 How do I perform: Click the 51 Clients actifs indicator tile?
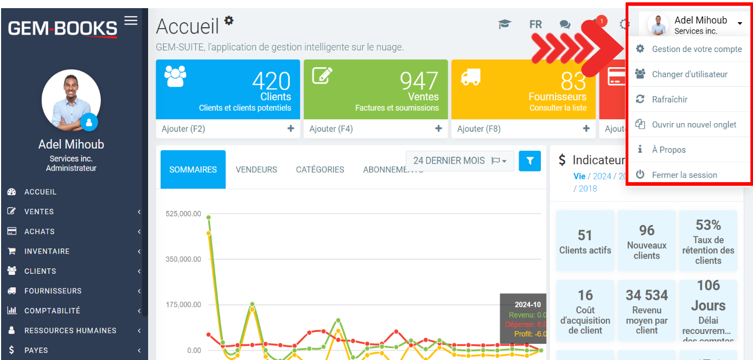tap(585, 241)
